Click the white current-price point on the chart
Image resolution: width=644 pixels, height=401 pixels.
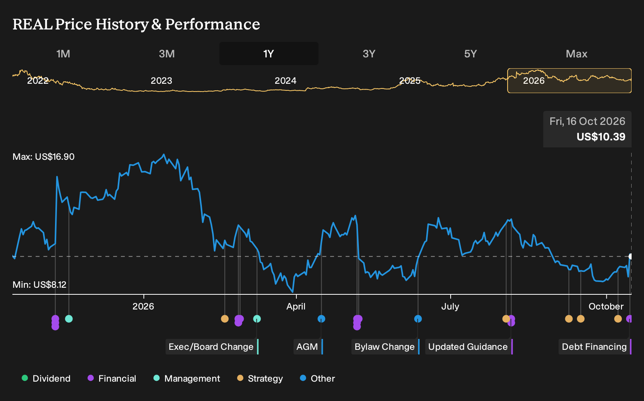tap(630, 256)
